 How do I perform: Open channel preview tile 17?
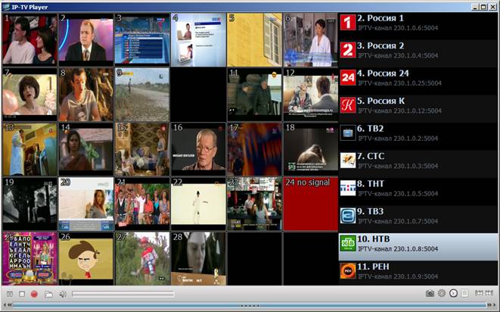point(254,149)
